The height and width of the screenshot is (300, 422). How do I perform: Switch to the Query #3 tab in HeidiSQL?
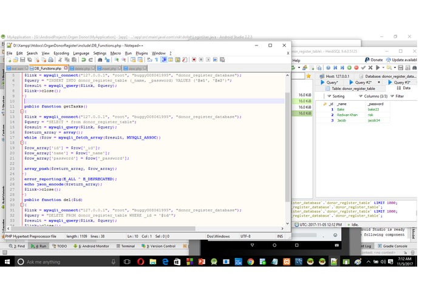[400, 83]
